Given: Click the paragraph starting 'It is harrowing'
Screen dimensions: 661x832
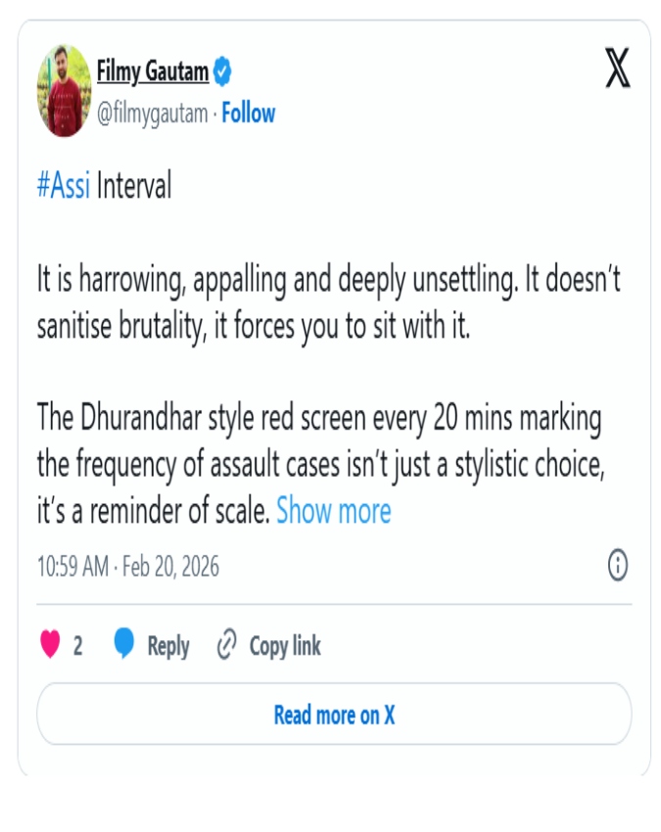Looking at the screenshot, I should click(x=328, y=301).
